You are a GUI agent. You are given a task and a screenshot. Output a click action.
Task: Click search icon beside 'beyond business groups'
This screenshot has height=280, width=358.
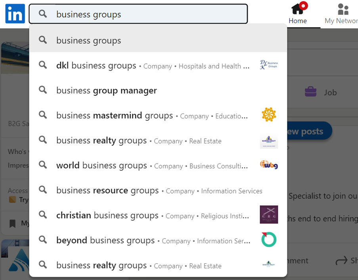[43, 240]
